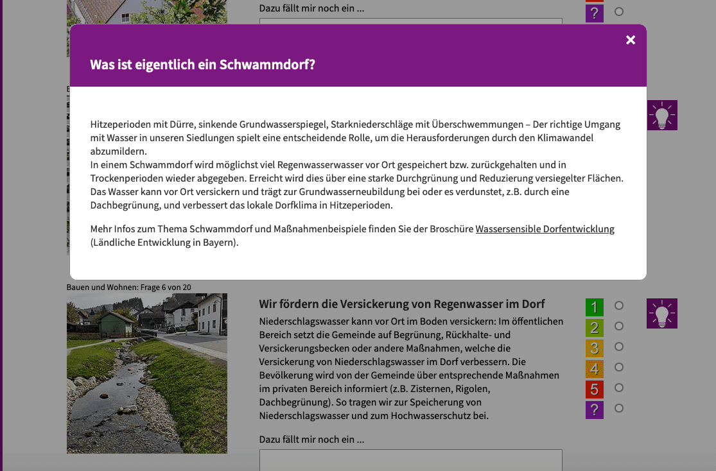Select the radio button at the top of page

tap(619, 12)
